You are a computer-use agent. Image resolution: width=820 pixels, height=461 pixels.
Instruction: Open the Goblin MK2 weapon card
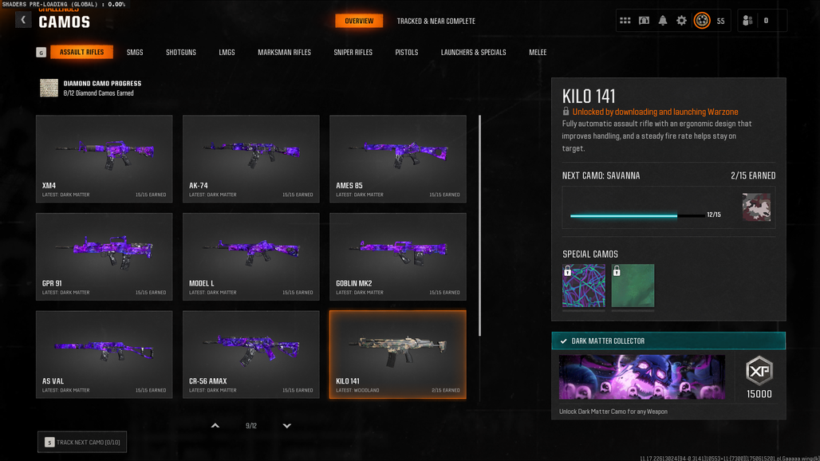point(398,257)
